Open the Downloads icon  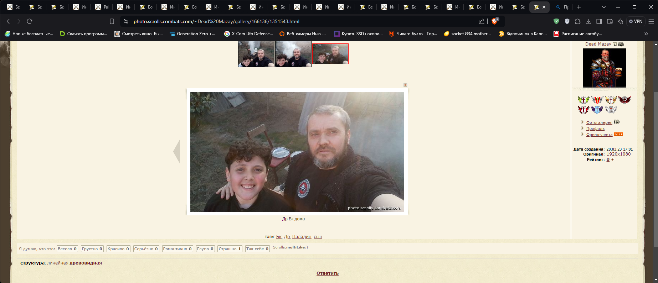588,21
